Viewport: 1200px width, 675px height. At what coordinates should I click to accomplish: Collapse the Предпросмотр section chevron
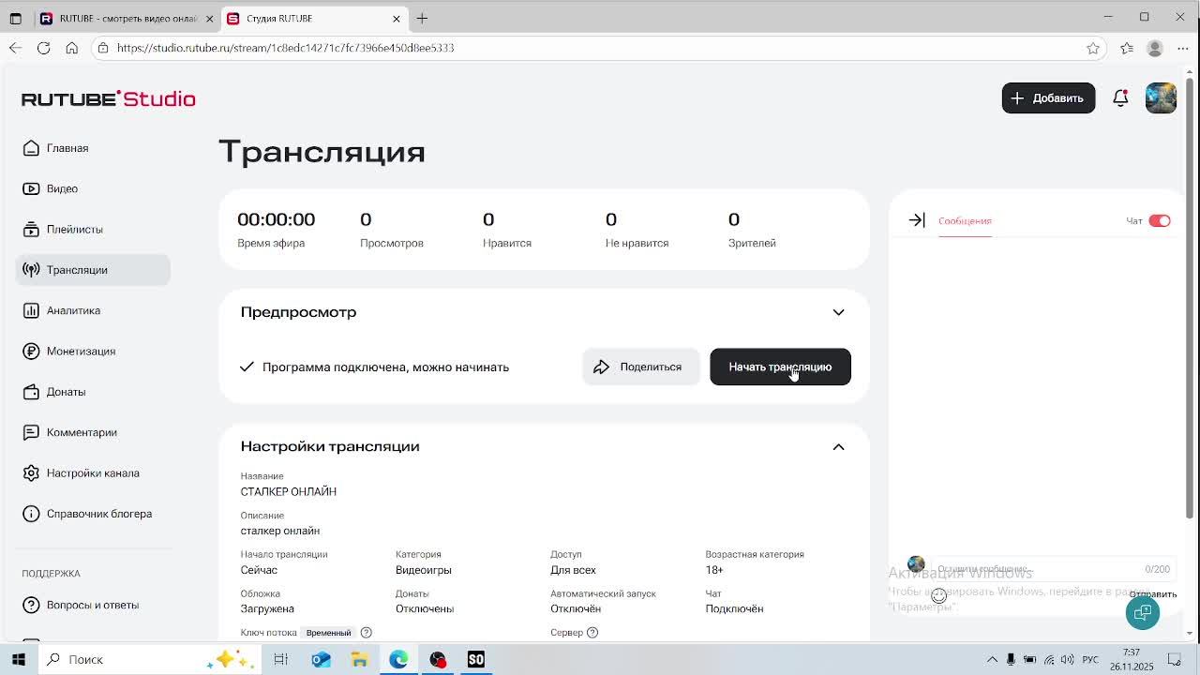point(838,312)
